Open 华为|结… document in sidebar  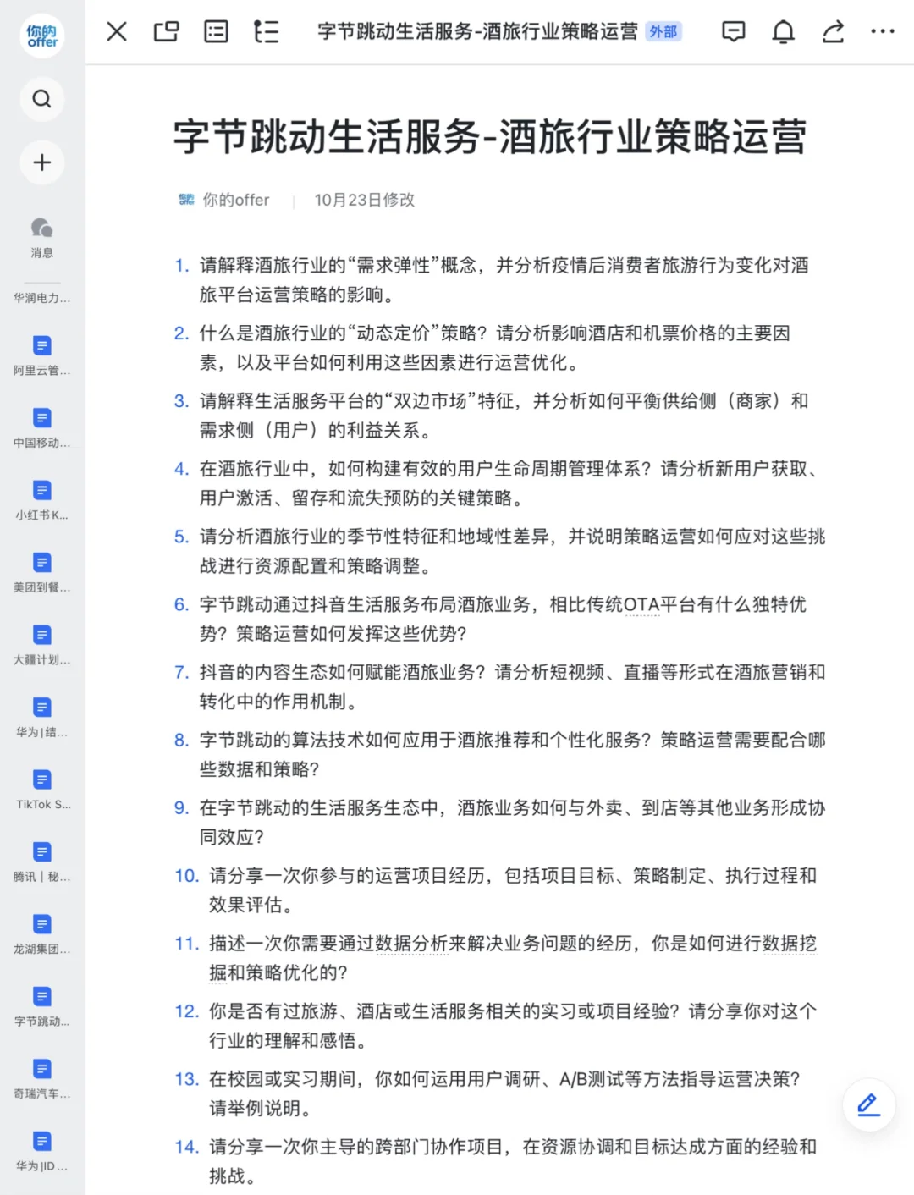pyautogui.click(x=42, y=717)
